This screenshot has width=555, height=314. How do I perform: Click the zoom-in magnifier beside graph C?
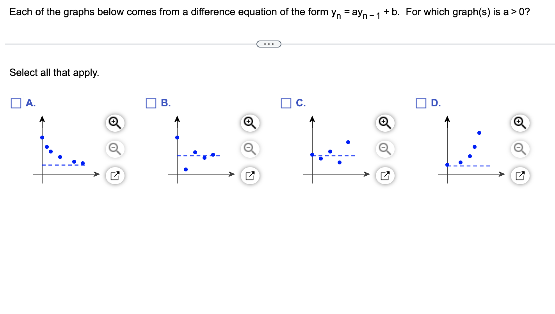click(385, 123)
